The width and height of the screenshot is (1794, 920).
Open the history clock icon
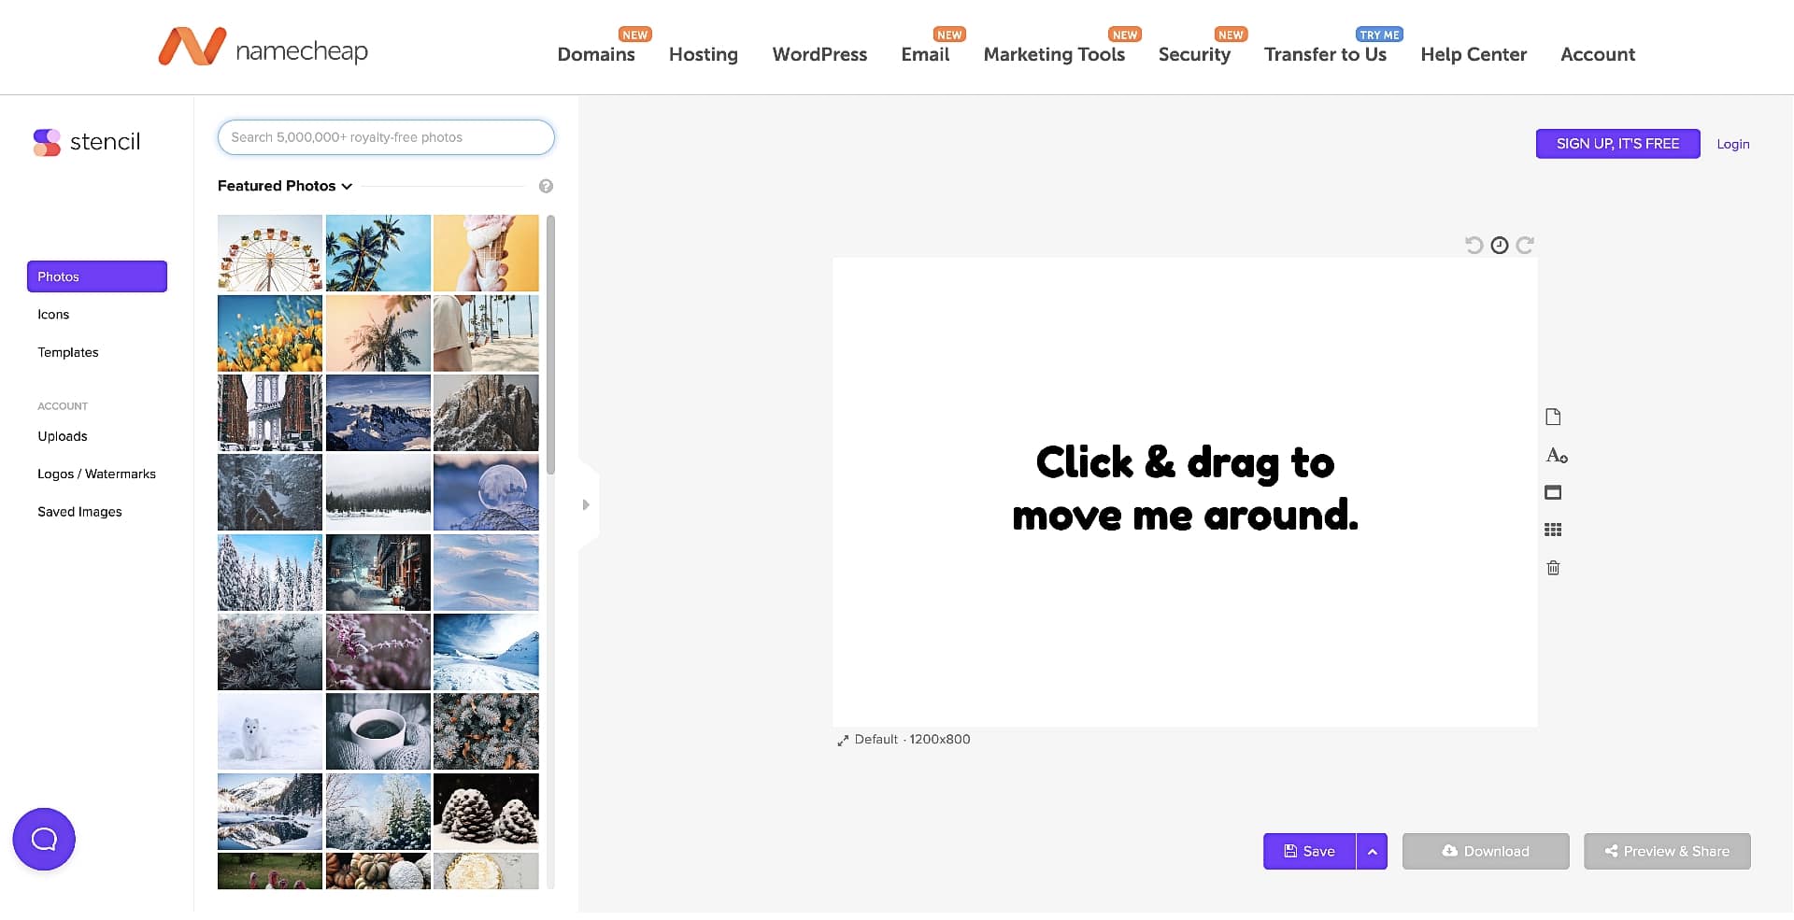pos(1500,245)
